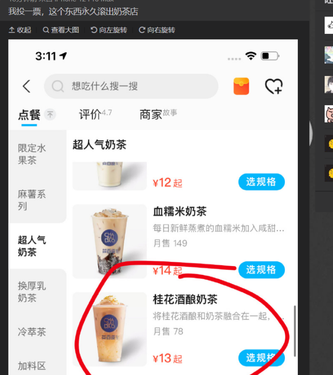Click the back arrow icon

pos(27,86)
